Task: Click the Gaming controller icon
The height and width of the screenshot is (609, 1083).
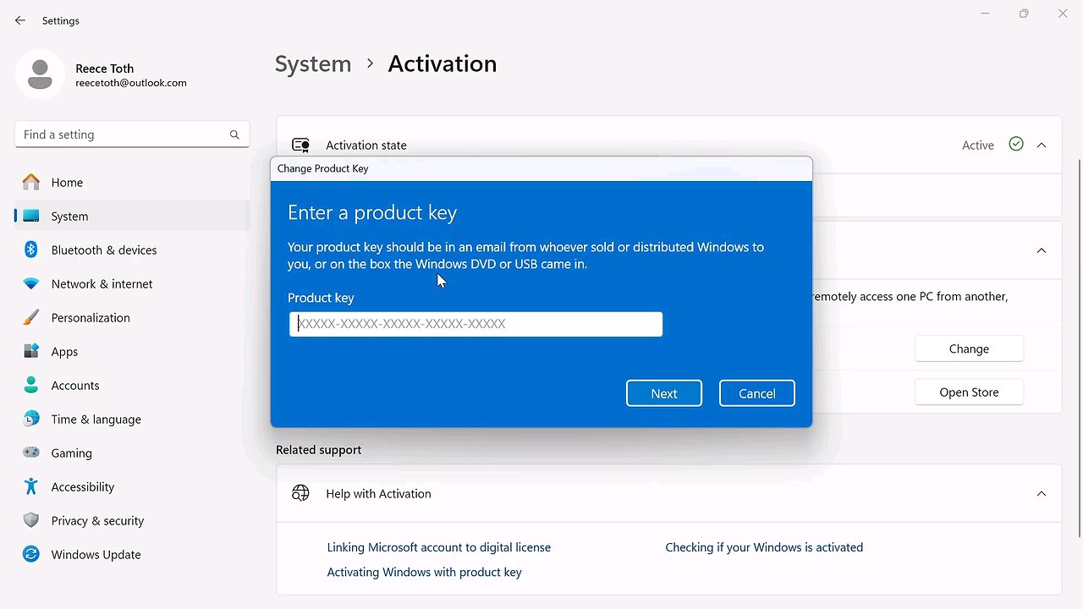Action: [x=31, y=453]
